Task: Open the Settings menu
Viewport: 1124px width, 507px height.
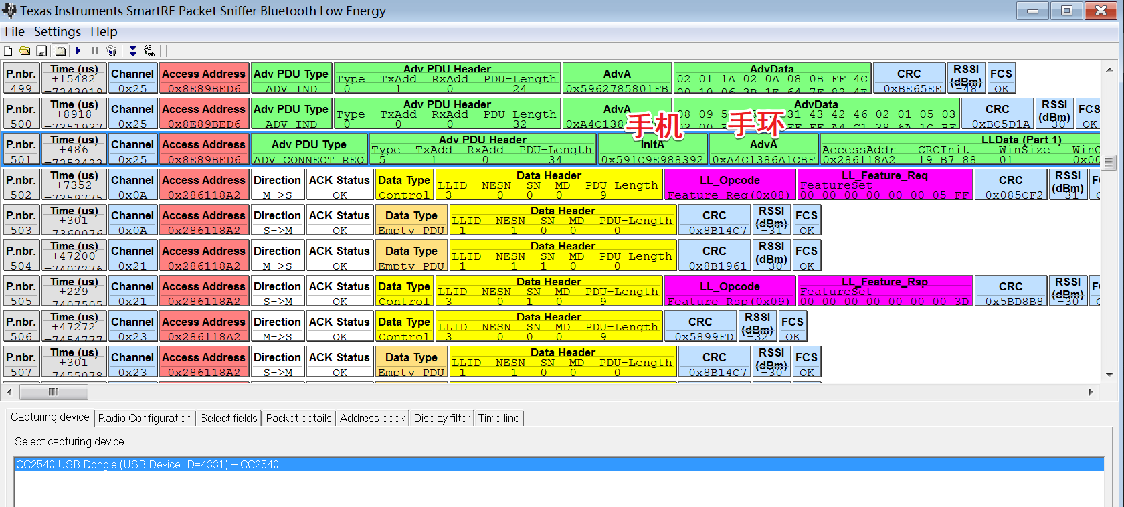Action: pos(58,31)
